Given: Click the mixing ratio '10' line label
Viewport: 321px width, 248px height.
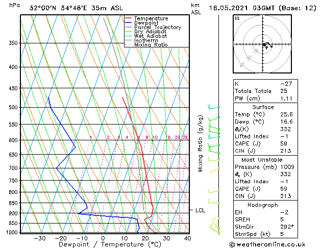Looking at the screenshot, I should click(x=155, y=137).
